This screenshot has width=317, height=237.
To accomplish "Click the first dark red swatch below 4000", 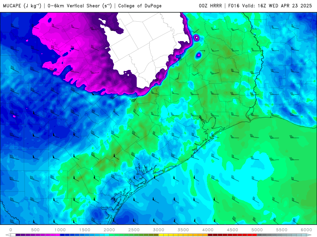I will point(210,235).
